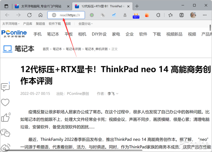
Task: Open the 下载 navigation item
Action: (157, 34)
